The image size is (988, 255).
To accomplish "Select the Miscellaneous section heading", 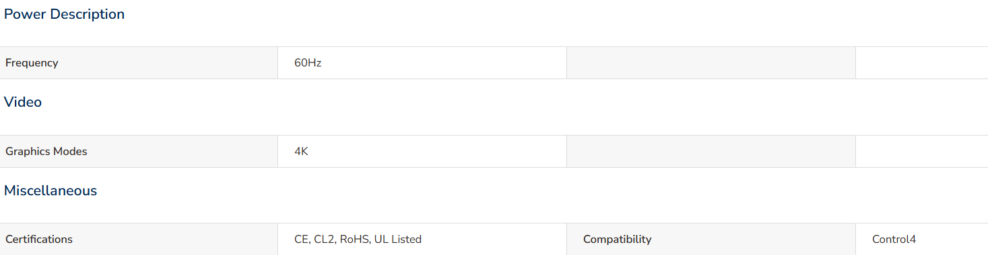I will (51, 191).
